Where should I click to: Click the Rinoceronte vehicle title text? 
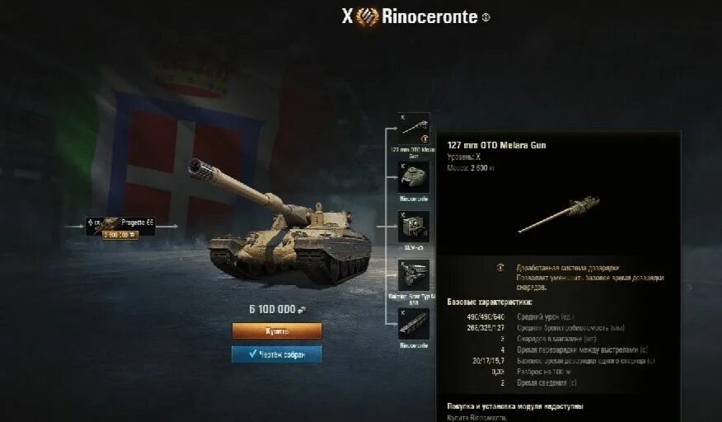tap(429, 17)
